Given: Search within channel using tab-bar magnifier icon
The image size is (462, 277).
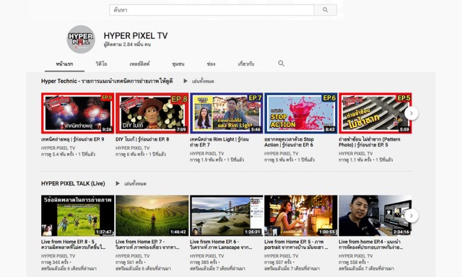Looking at the screenshot, I should pyautogui.click(x=281, y=63).
